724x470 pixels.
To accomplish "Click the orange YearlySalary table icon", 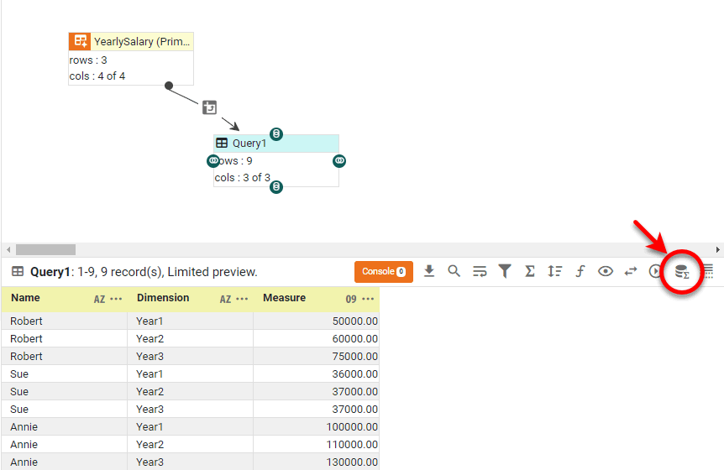I will click(x=80, y=41).
